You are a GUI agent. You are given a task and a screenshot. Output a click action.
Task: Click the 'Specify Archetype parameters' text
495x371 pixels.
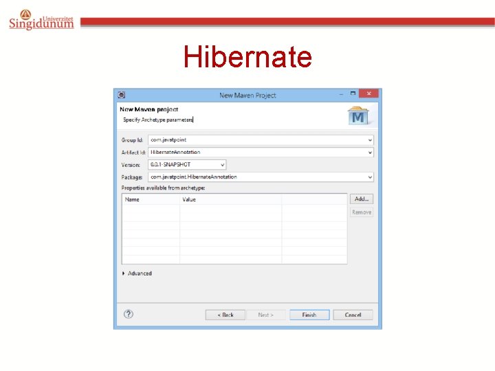(158, 120)
